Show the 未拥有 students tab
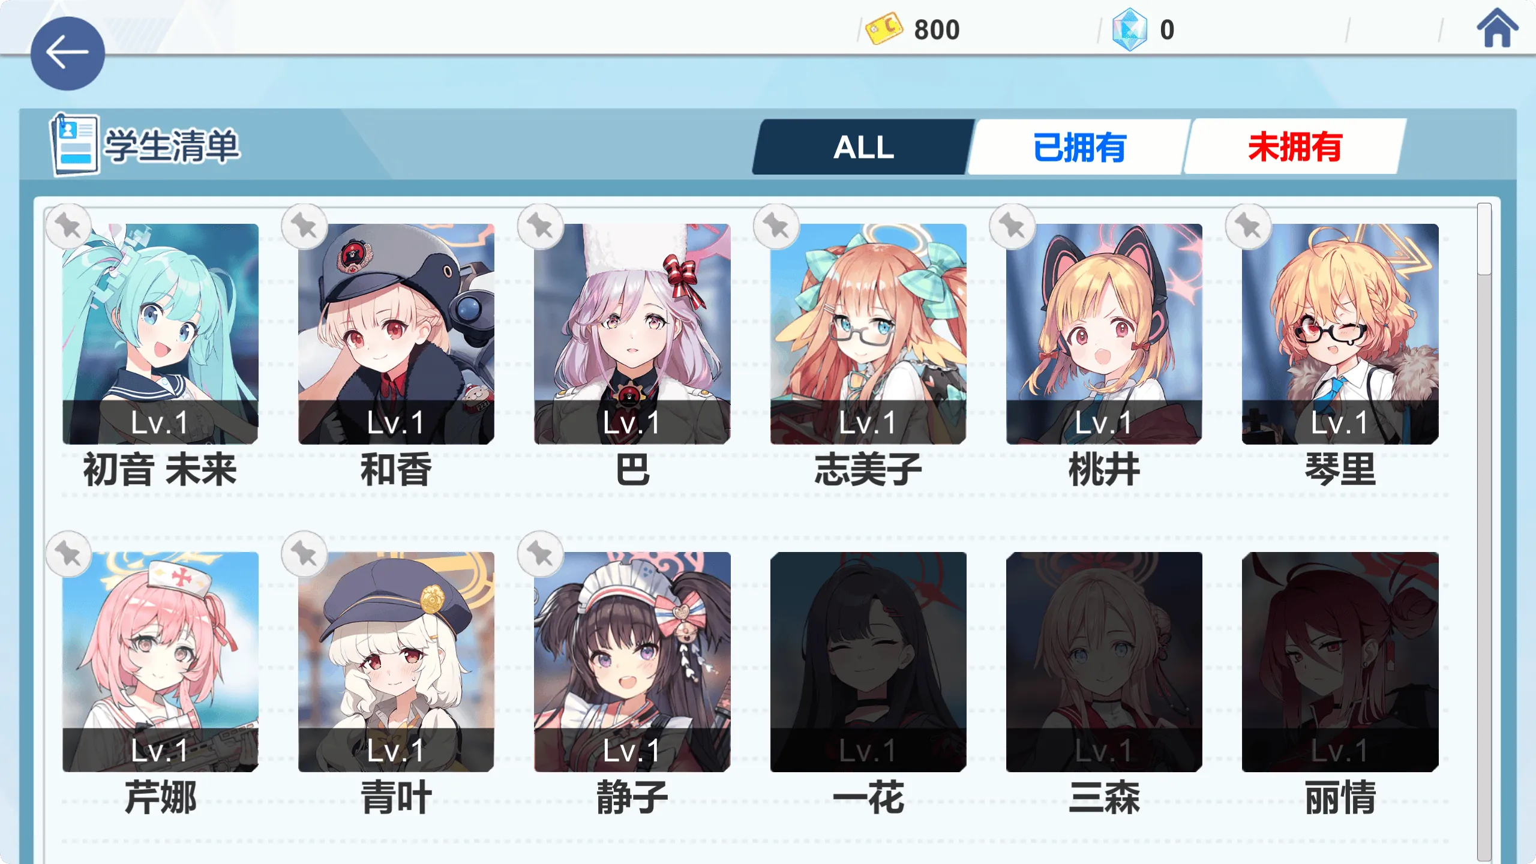This screenshot has width=1536, height=864. 1295,147
